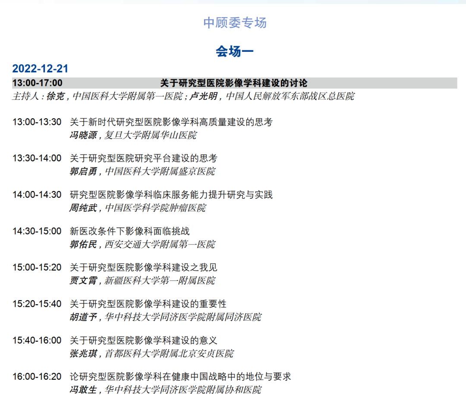Click speaker 胡道予
This screenshot has width=466, height=410.
click(83, 317)
